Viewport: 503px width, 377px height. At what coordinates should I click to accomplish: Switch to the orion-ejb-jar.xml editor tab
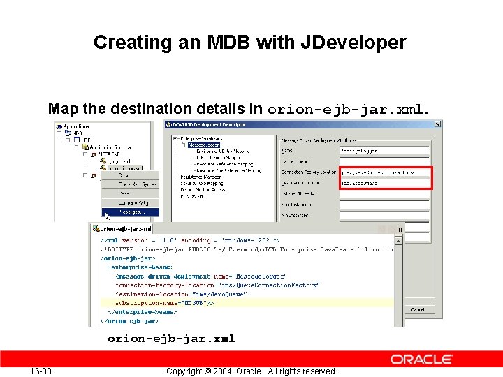[122, 228]
